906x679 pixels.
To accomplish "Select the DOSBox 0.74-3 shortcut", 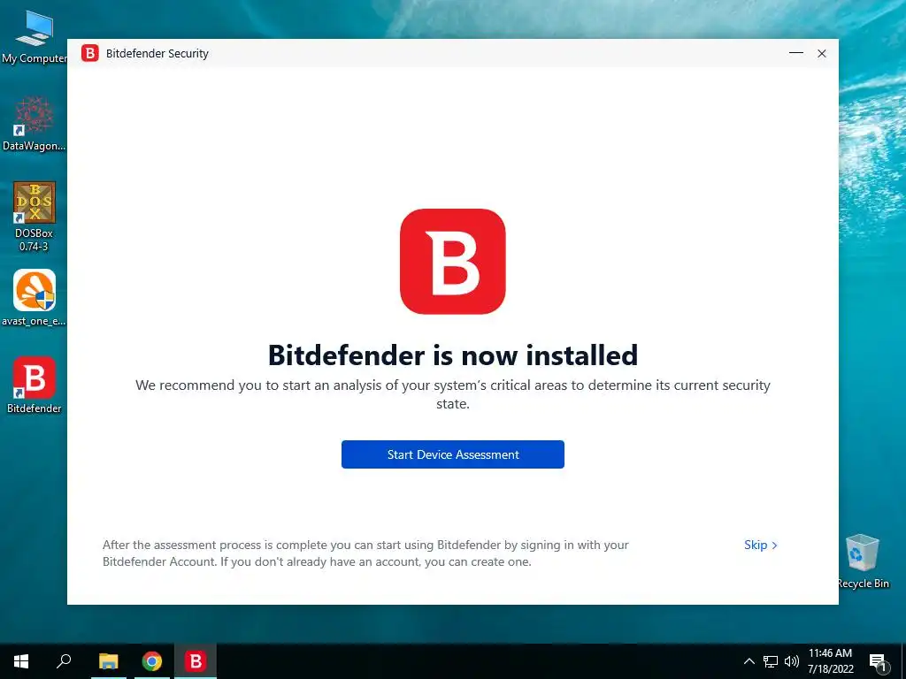I will 34,217.
